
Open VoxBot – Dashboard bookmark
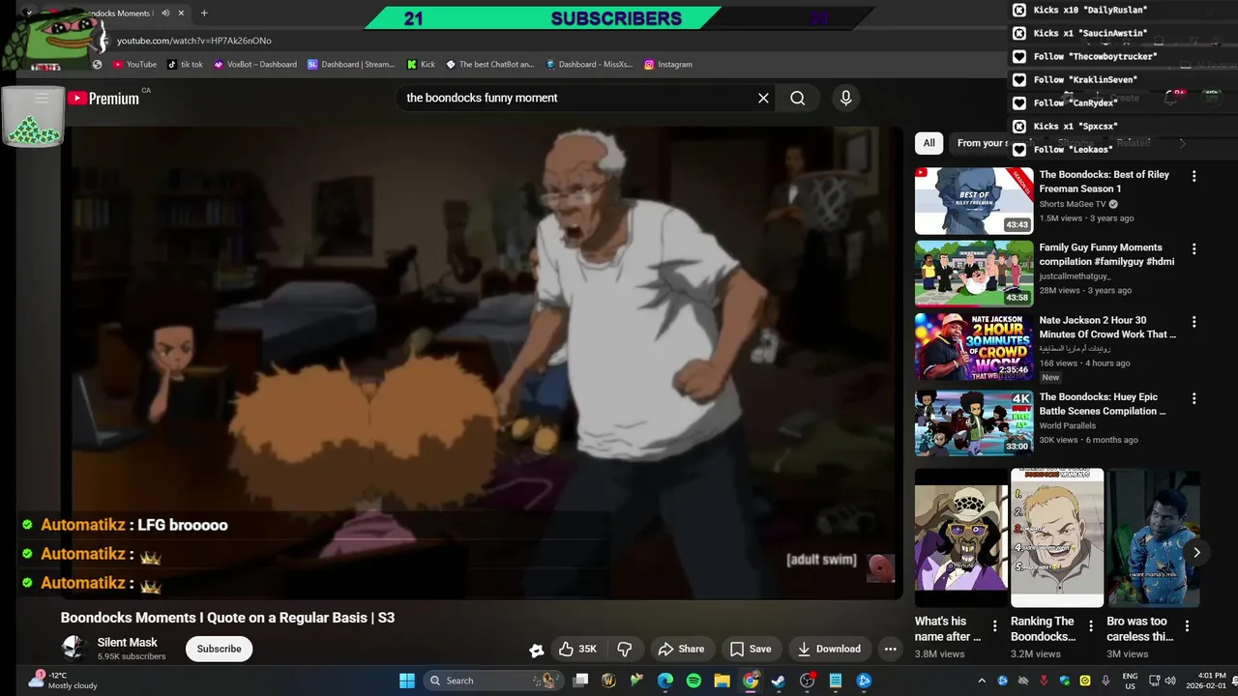point(255,64)
